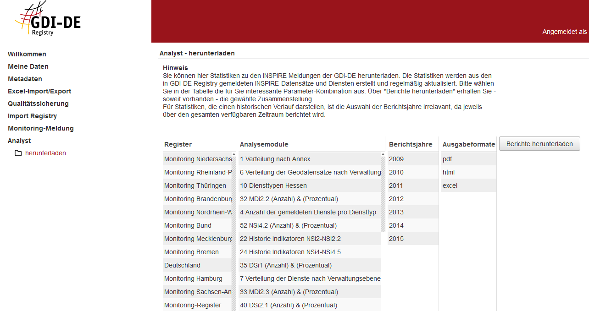Click the Berichte herunterladen button
Image resolution: width=589 pixels, height=311 pixels.
pyautogui.click(x=539, y=144)
